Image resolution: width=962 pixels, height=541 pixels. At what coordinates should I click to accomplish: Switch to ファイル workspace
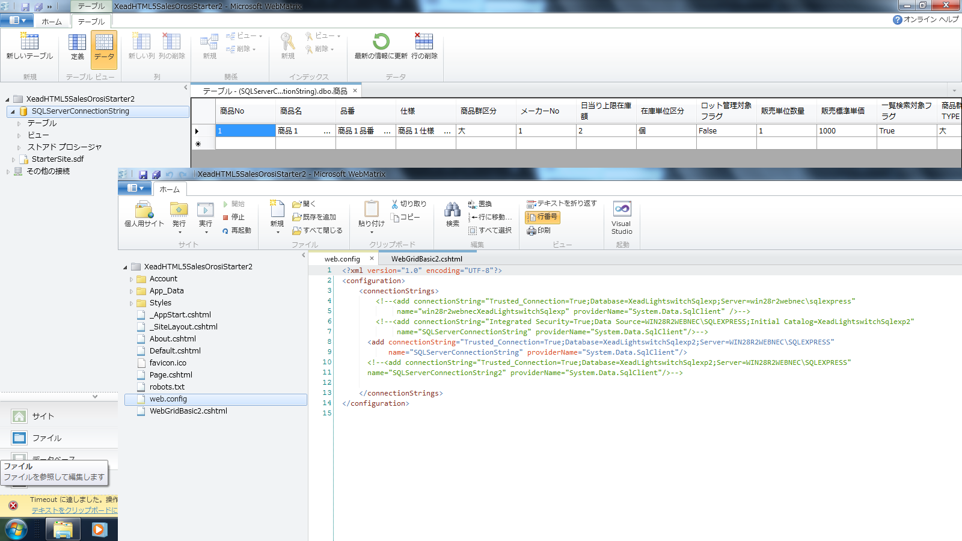point(59,438)
